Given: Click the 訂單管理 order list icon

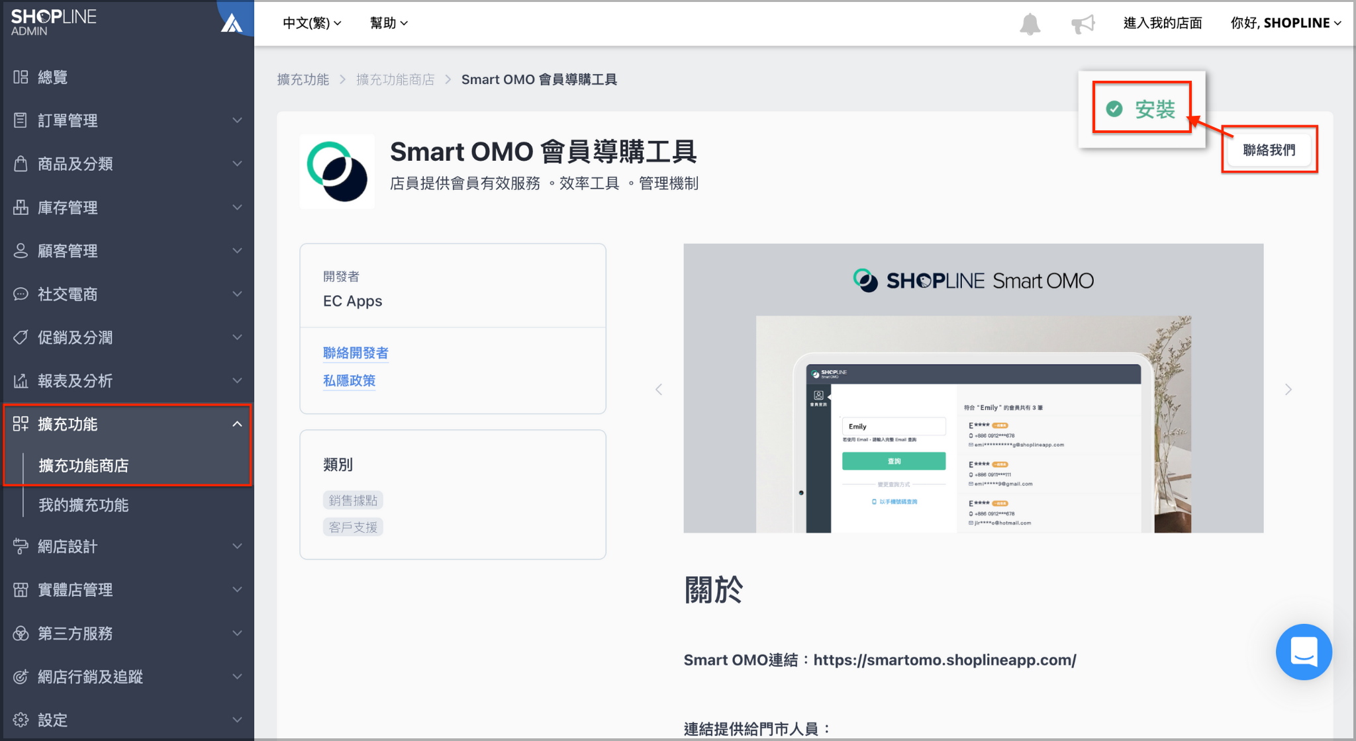Looking at the screenshot, I should pyautogui.click(x=21, y=120).
